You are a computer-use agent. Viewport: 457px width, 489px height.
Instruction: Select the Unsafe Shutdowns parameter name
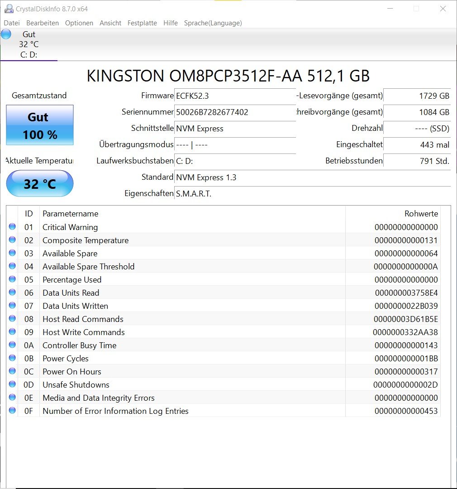click(76, 385)
